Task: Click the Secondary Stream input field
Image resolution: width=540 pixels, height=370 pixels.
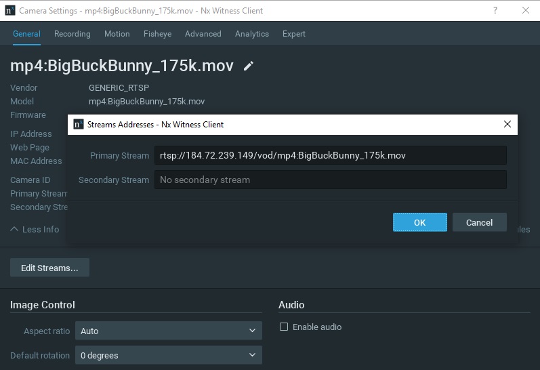Action: tap(330, 180)
